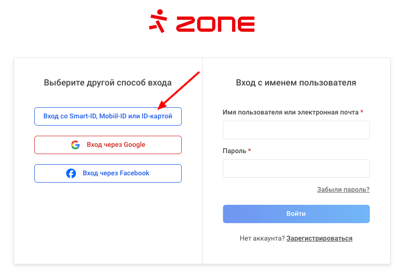
Task: Open the Забыли пароль? link
Action: tap(343, 189)
